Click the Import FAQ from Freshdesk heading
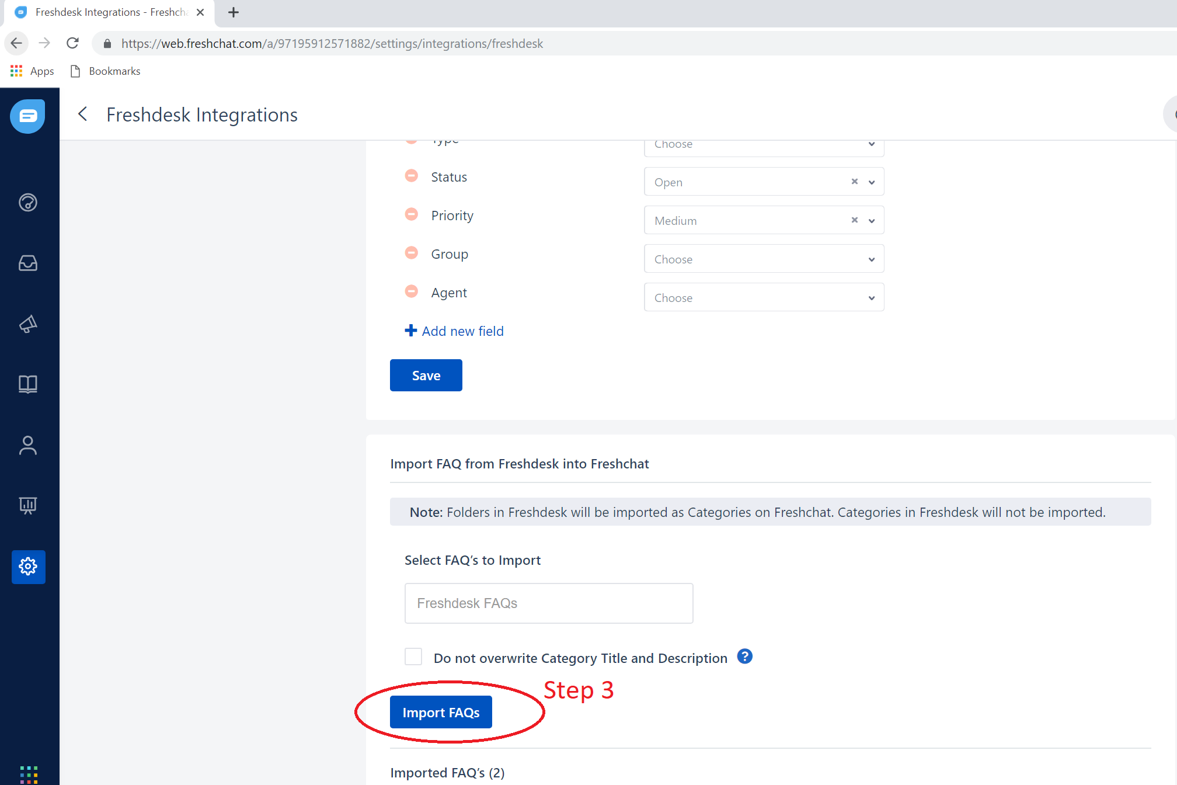This screenshot has width=1177, height=785. point(520,463)
